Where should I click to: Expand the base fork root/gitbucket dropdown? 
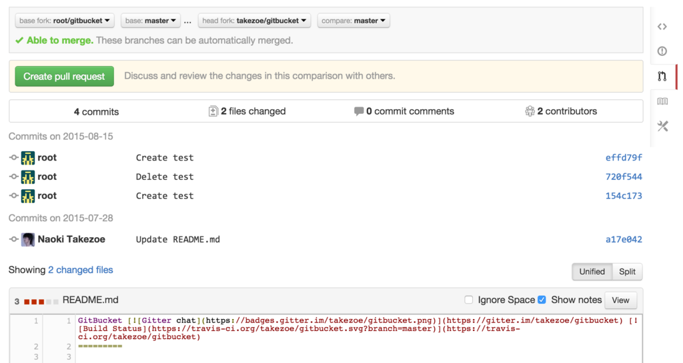65,21
